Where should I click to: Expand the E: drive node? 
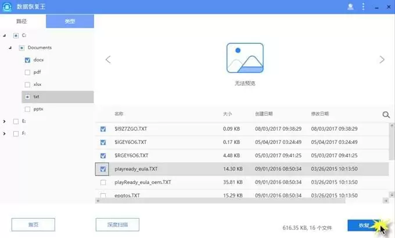click(x=4, y=121)
